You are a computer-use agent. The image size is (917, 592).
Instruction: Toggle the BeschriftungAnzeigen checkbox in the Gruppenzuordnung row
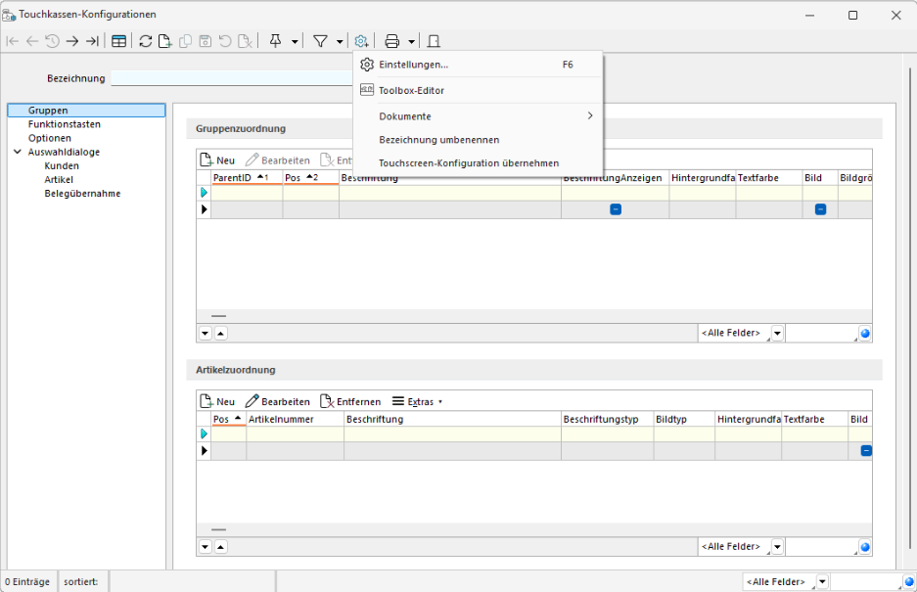point(616,209)
